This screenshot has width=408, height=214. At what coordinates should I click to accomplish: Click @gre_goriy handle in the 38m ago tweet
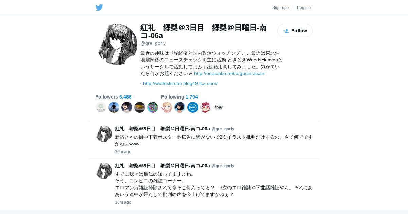point(223,166)
